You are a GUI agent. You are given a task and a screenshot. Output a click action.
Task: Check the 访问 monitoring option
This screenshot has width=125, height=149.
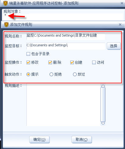point(94,62)
